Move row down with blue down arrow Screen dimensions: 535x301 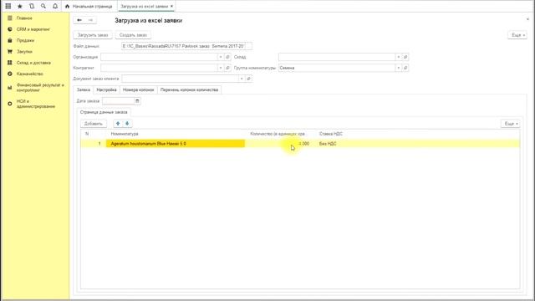point(127,124)
